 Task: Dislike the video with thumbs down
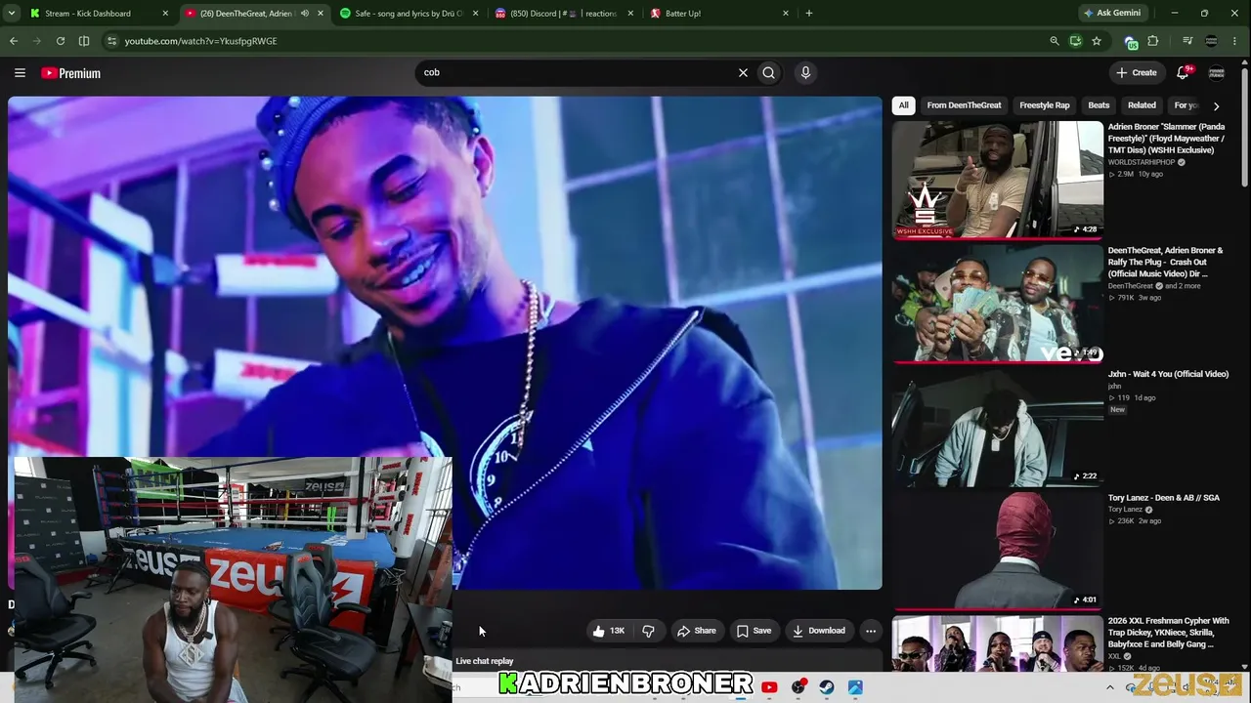(x=648, y=631)
